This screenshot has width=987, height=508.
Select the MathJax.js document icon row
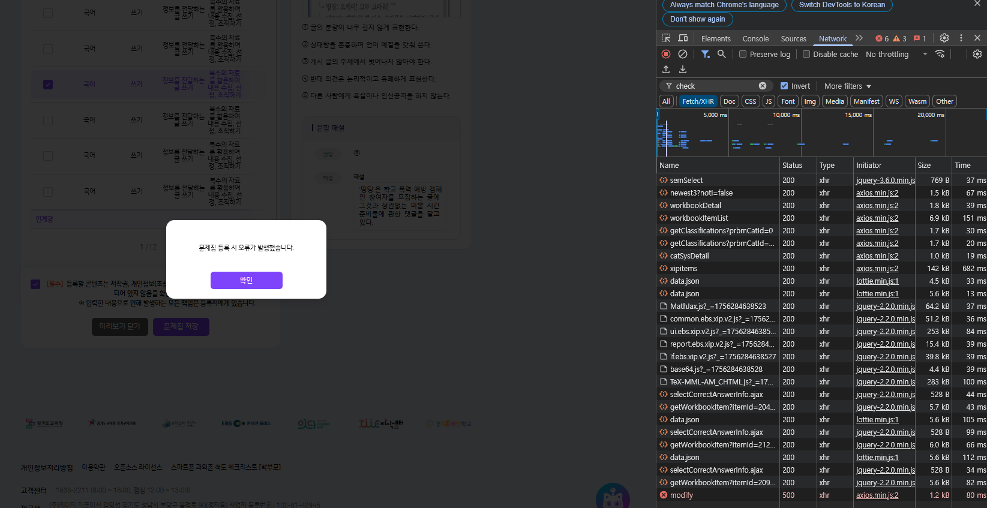point(822,306)
